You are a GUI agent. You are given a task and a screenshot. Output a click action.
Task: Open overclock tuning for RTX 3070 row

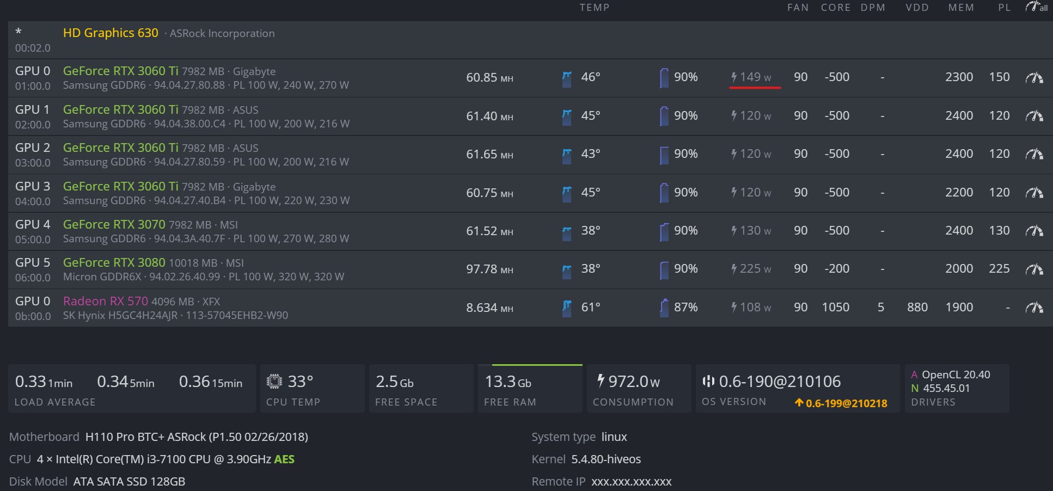pyautogui.click(x=1034, y=231)
